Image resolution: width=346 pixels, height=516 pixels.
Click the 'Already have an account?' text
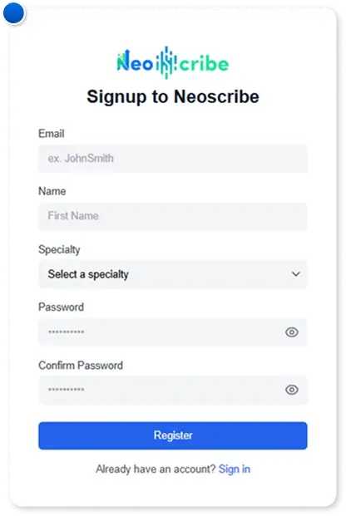(x=156, y=469)
